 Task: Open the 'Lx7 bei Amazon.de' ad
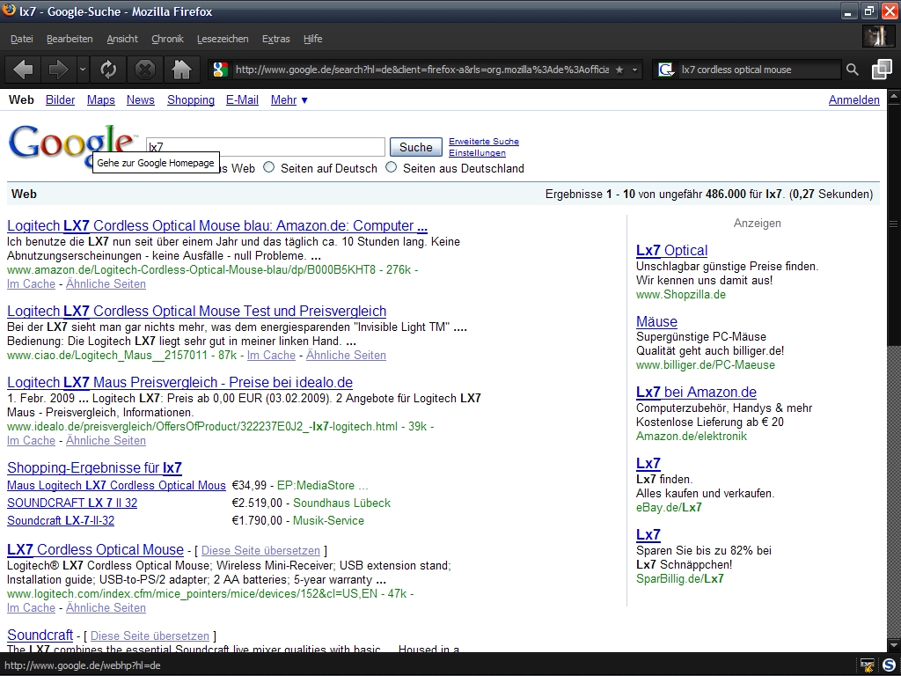click(697, 392)
